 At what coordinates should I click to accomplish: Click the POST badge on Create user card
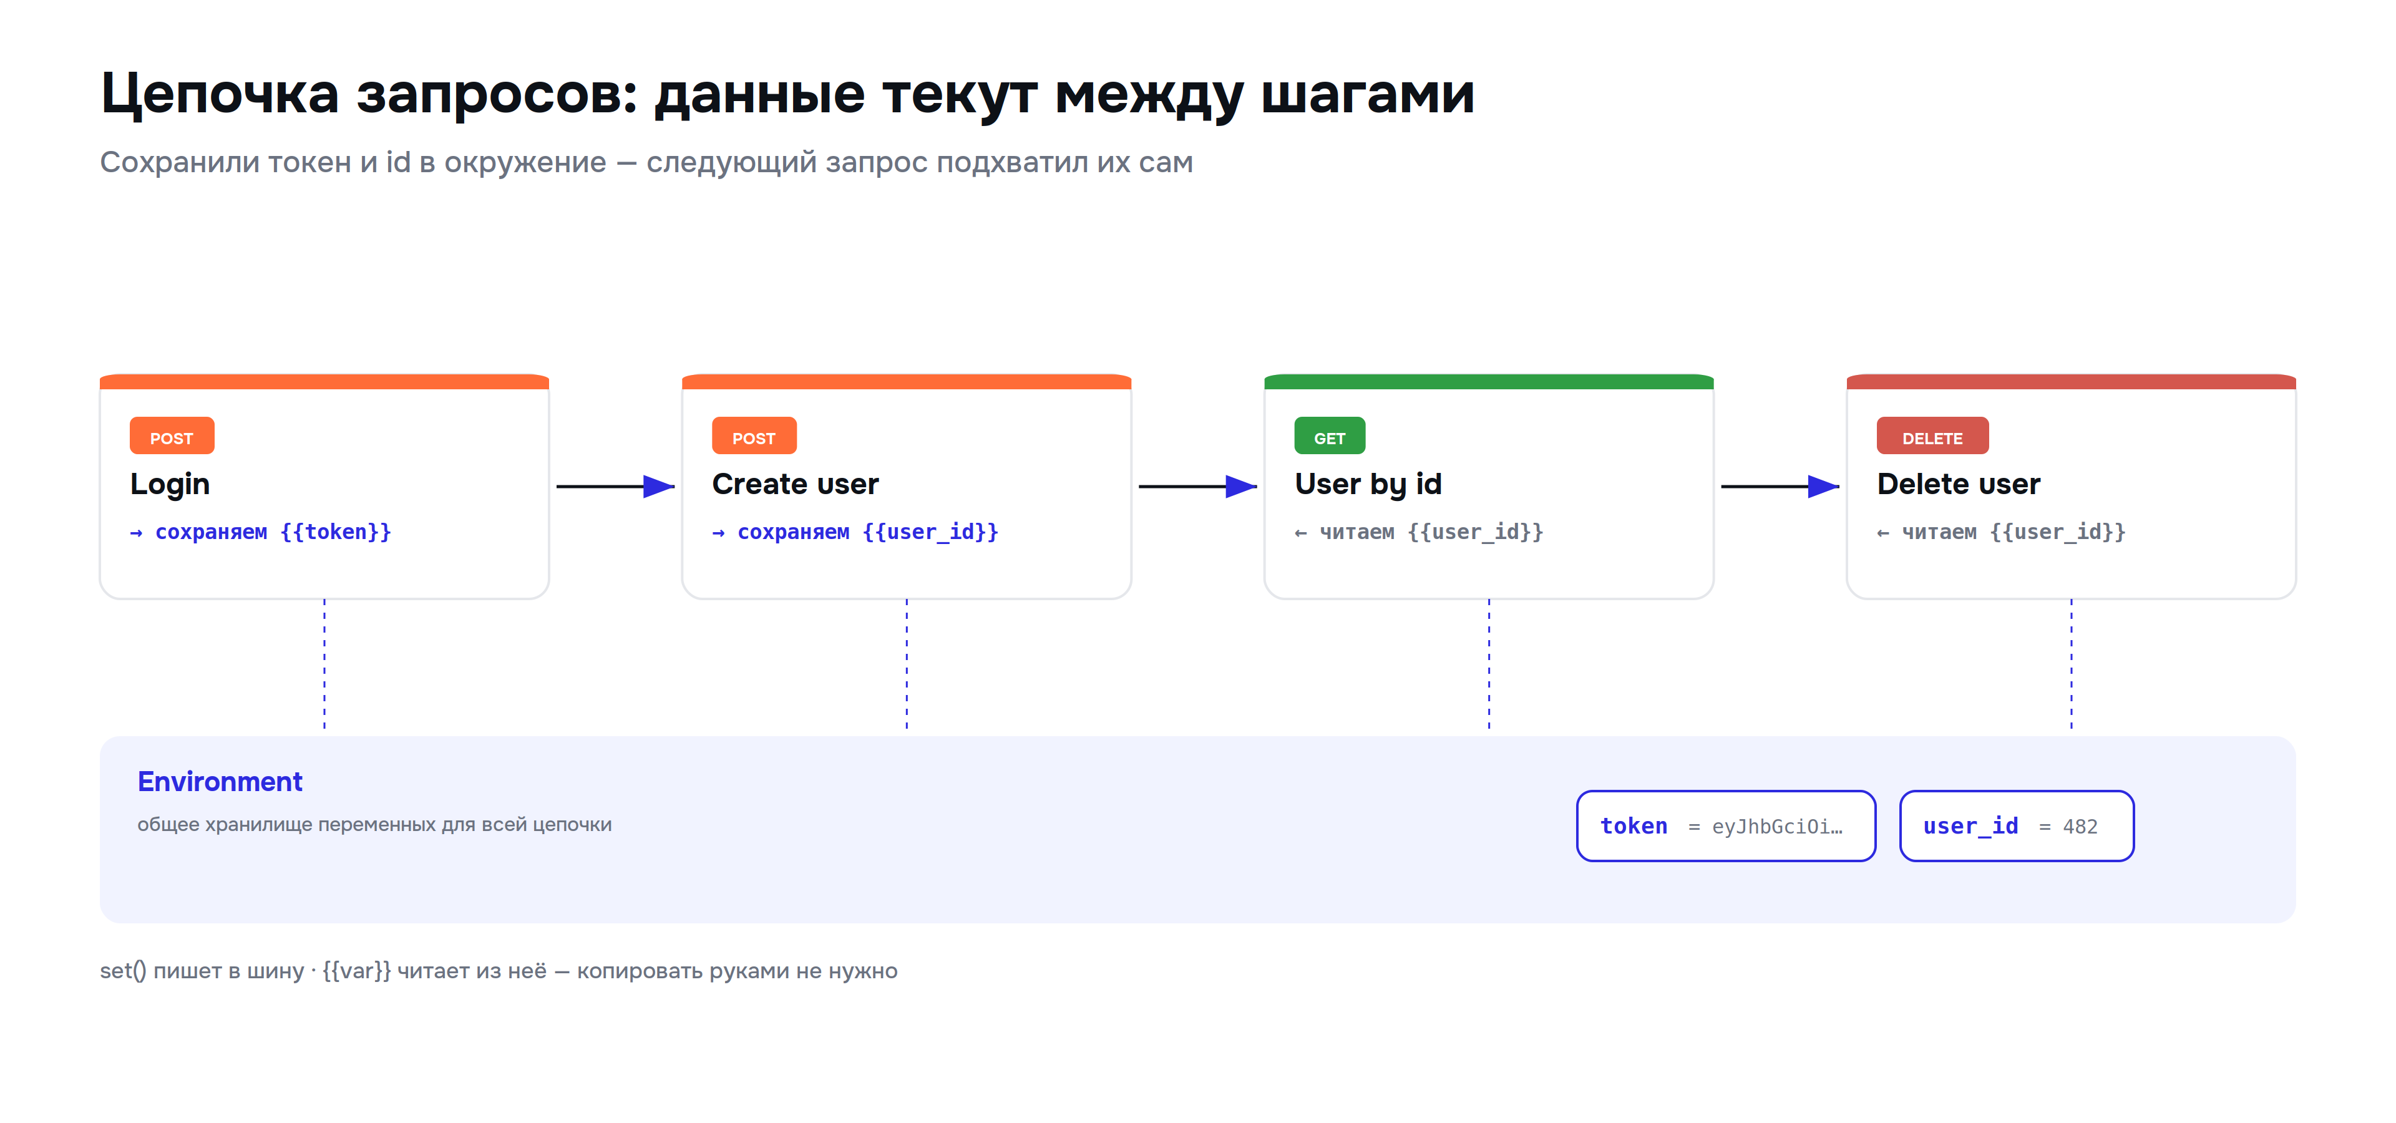pyautogui.click(x=754, y=436)
